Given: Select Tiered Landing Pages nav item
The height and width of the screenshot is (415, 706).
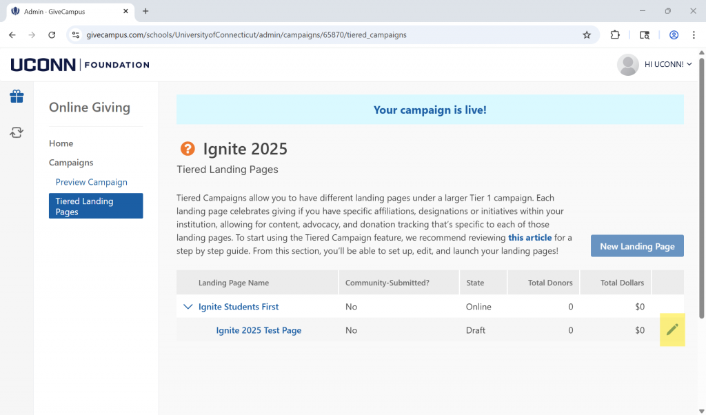Looking at the screenshot, I should point(96,206).
